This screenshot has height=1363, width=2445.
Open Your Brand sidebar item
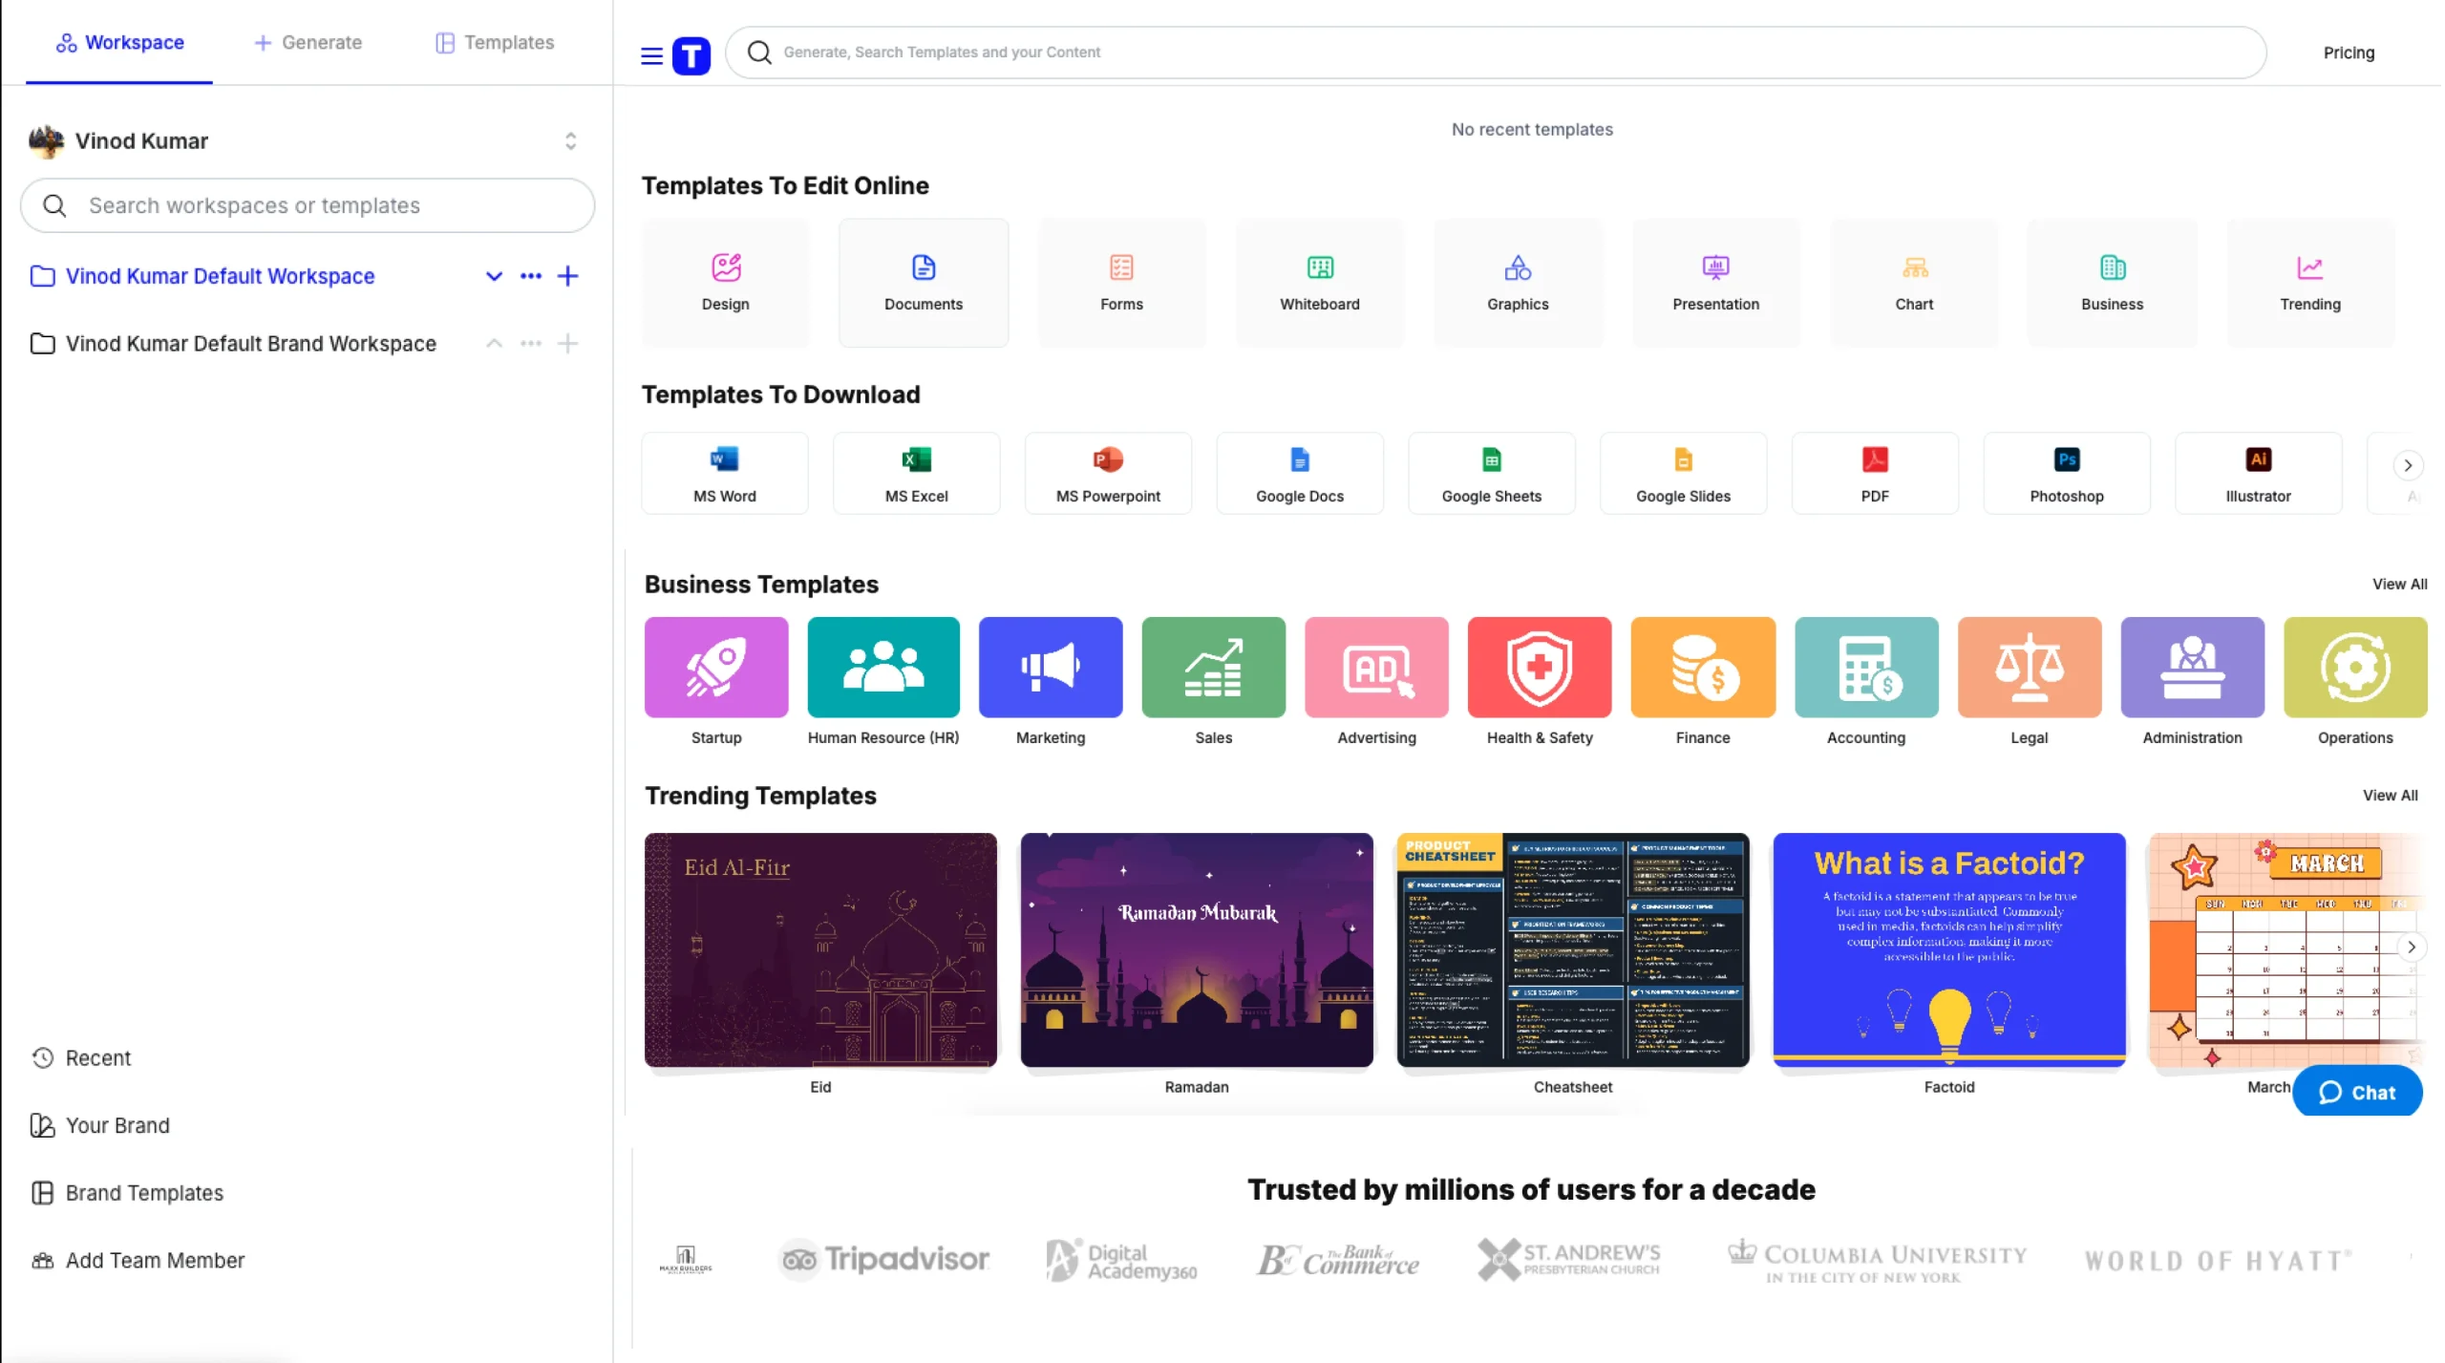pyautogui.click(x=100, y=1125)
